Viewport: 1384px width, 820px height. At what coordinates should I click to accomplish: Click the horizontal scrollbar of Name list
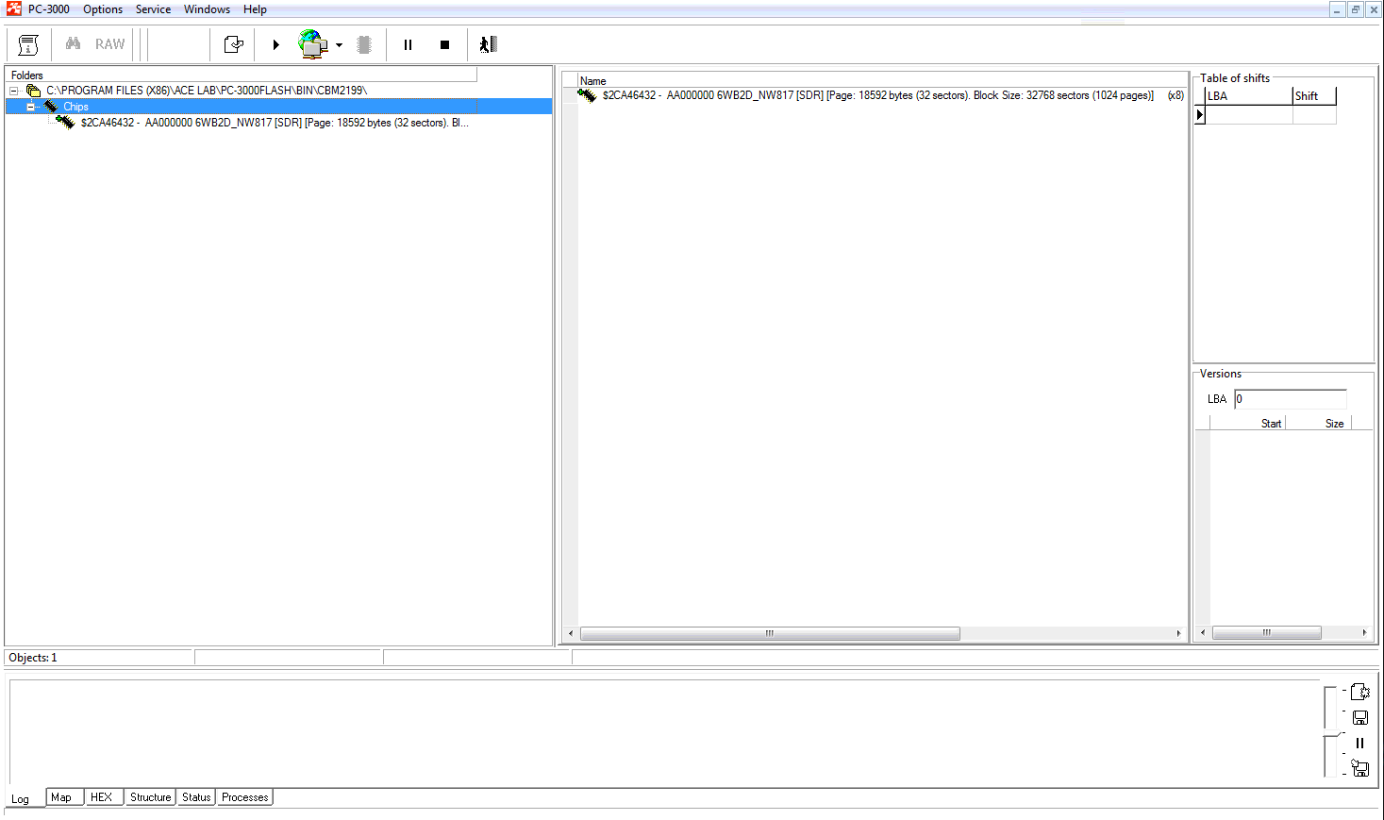coord(770,633)
